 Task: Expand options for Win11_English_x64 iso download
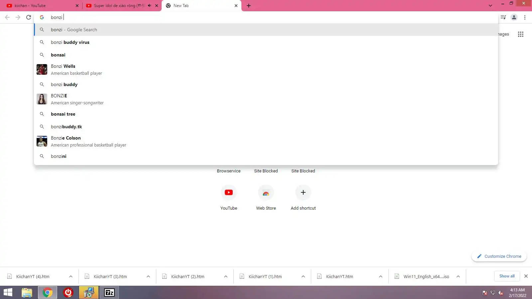click(458, 276)
